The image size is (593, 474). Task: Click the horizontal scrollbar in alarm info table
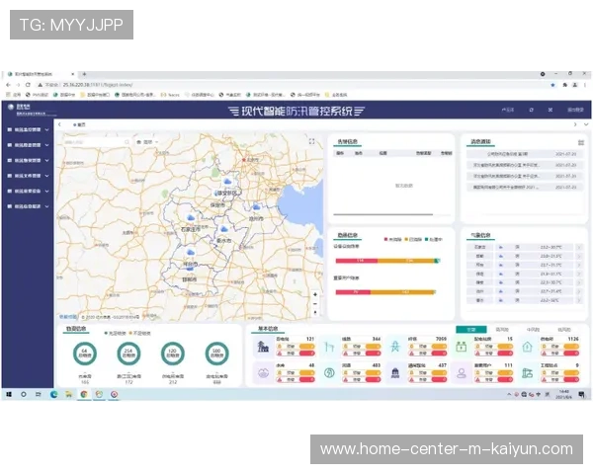click(x=383, y=214)
